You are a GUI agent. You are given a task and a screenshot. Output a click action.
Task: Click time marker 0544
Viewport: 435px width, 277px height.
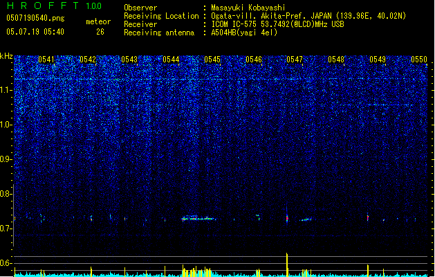[171, 60]
